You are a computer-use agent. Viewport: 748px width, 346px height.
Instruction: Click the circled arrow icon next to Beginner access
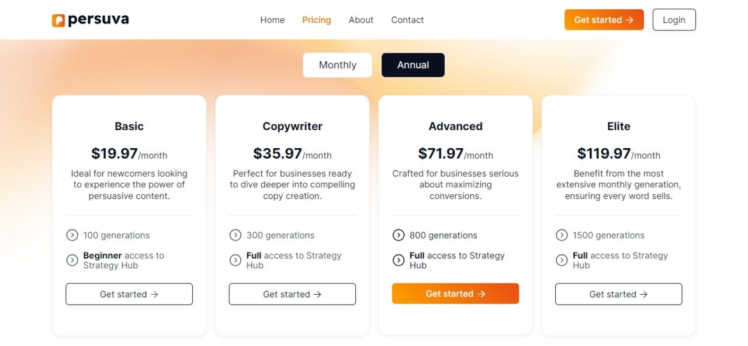tap(72, 260)
